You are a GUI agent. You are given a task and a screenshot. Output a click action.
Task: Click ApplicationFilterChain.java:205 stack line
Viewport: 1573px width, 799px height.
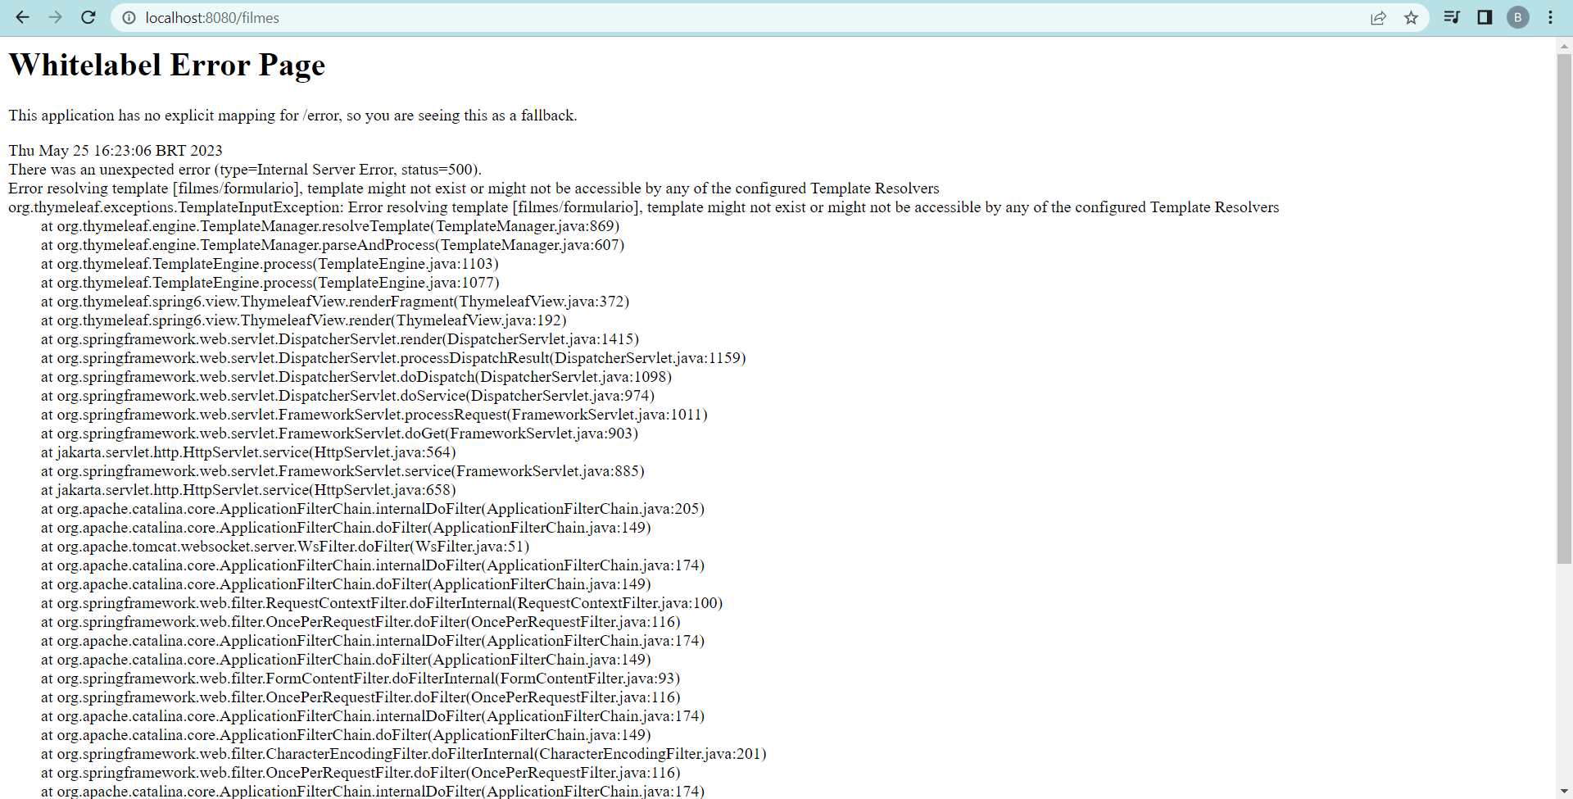(x=373, y=509)
